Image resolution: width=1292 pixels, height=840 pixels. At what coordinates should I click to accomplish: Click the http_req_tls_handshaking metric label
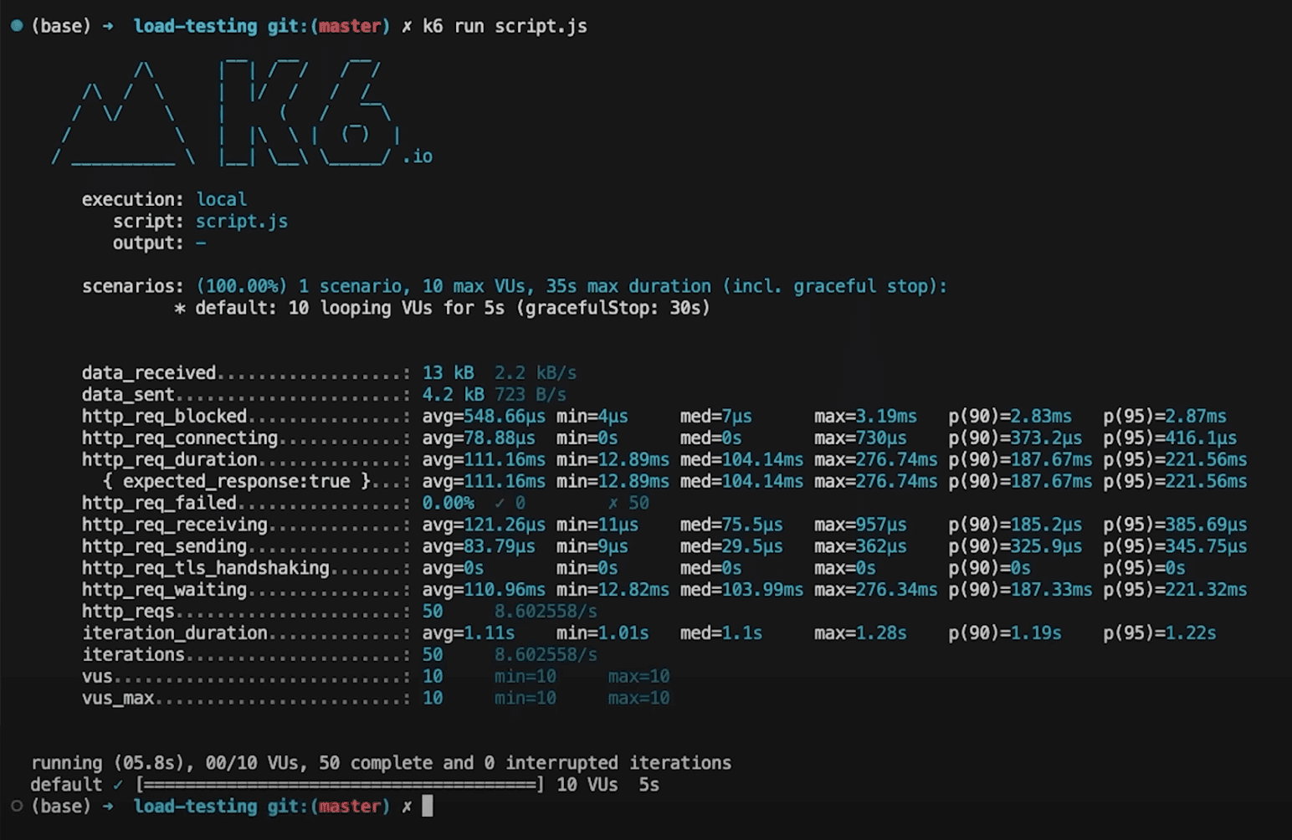point(206,568)
